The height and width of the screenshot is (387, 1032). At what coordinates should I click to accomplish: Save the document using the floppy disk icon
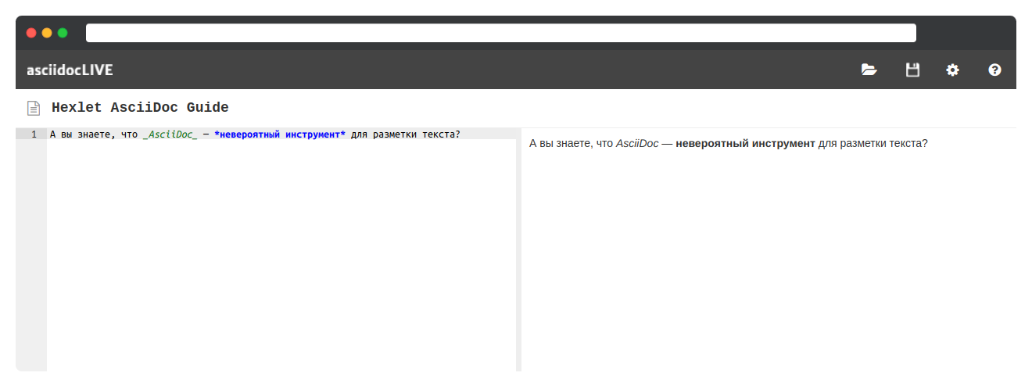click(x=912, y=70)
